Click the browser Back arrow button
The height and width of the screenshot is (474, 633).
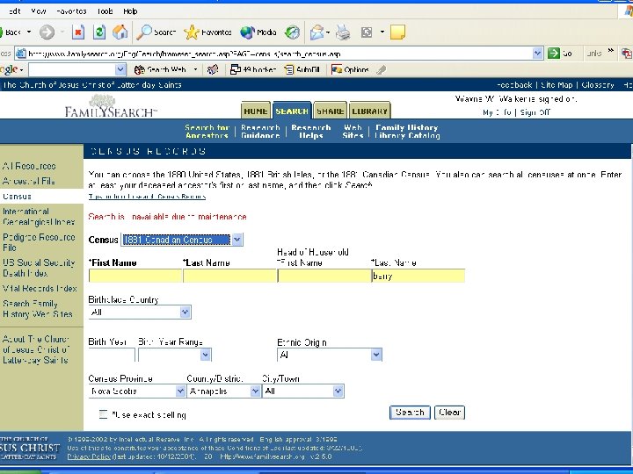point(11,32)
